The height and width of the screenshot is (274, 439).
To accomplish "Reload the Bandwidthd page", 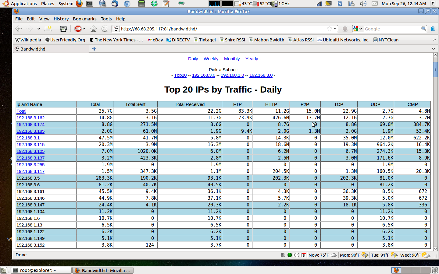I will (x=105, y=29).
